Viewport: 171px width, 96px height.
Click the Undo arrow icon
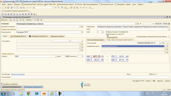point(28,8)
